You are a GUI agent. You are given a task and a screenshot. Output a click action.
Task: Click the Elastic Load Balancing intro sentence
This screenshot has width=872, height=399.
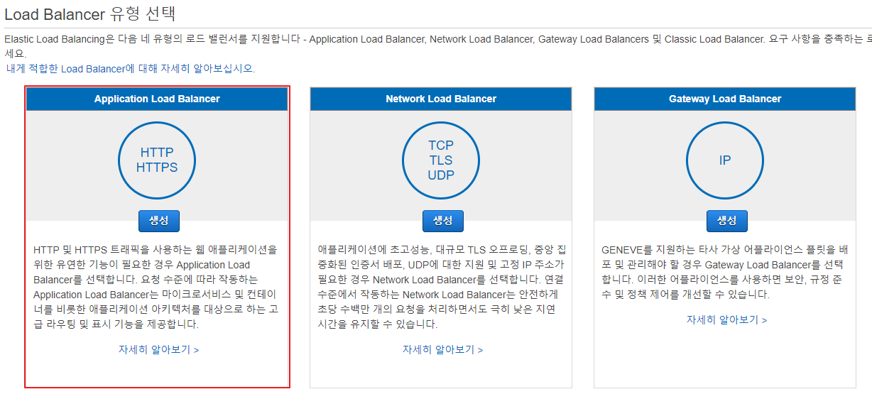pyautogui.click(x=437, y=46)
